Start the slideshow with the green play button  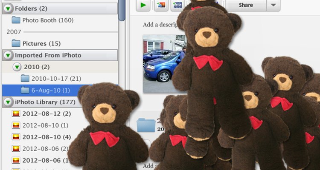(143, 5)
